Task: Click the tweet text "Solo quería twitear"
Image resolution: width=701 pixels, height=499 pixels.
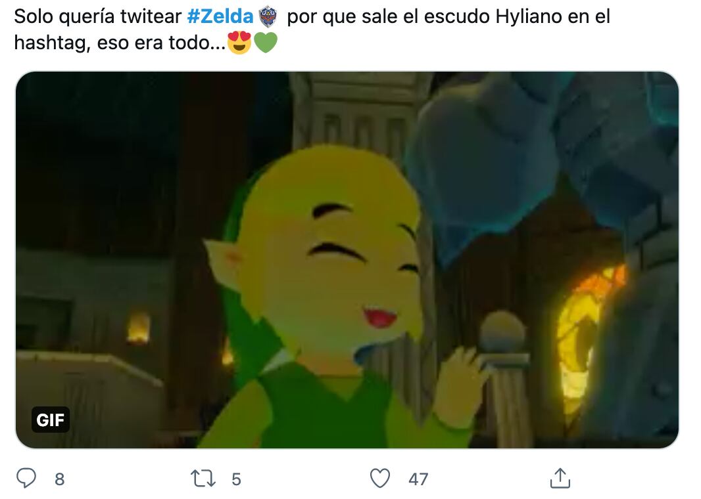Action: pos(97,16)
